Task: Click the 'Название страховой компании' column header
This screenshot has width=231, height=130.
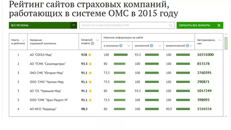Action: click(x=43, y=42)
